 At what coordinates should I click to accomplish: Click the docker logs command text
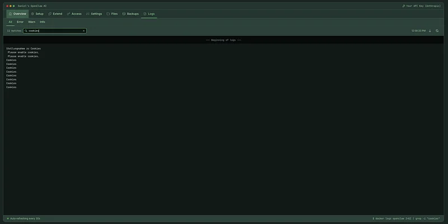(406, 218)
